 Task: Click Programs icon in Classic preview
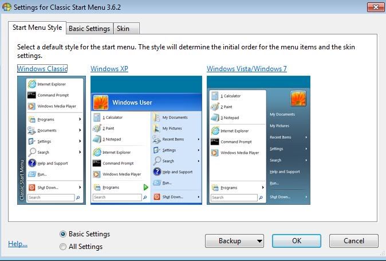coord(31,119)
